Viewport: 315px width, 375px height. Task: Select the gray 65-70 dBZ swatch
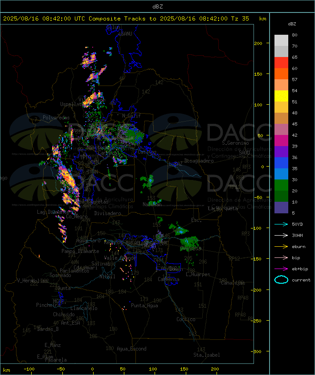point(281,51)
